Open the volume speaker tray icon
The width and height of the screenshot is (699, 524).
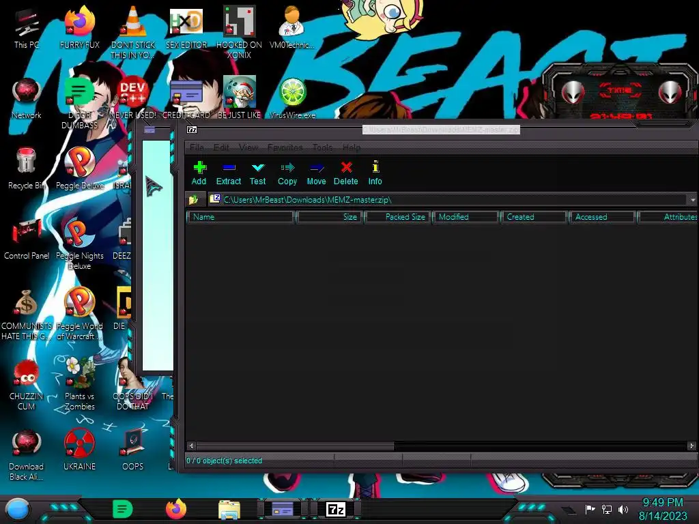pyautogui.click(x=623, y=509)
